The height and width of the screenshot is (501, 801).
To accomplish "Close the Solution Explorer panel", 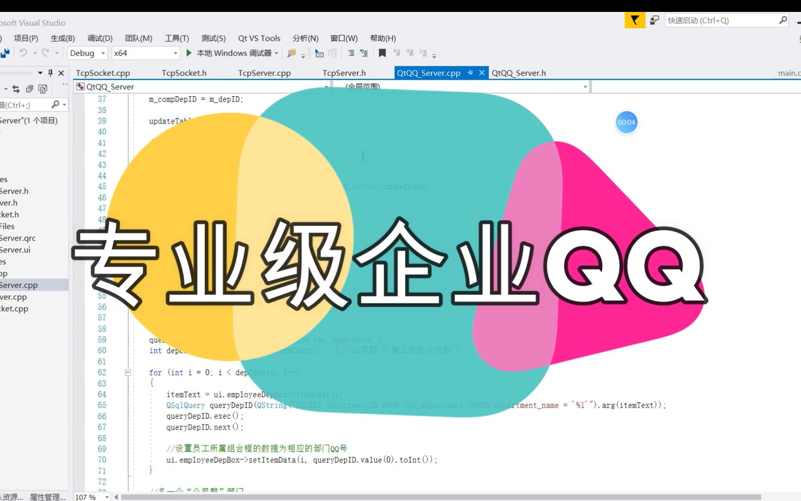I will pyautogui.click(x=61, y=73).
